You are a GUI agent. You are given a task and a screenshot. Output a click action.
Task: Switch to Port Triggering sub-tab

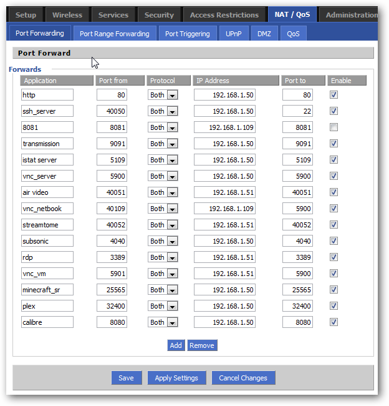[188, 34]
